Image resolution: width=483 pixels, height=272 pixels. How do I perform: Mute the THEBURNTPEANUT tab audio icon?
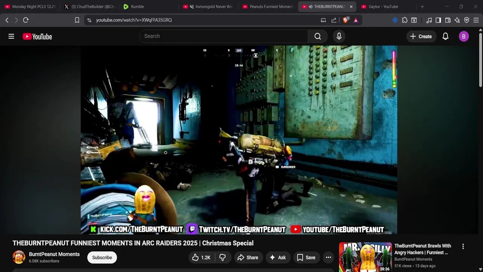point(311,6)
